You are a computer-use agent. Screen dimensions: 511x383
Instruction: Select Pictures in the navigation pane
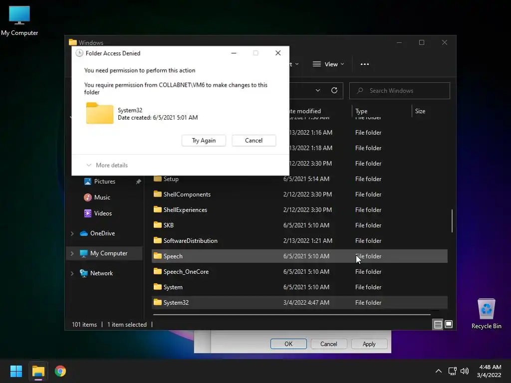(105, 182)
